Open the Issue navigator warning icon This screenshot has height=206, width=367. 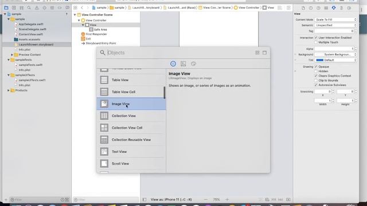[x=37, y=8]
